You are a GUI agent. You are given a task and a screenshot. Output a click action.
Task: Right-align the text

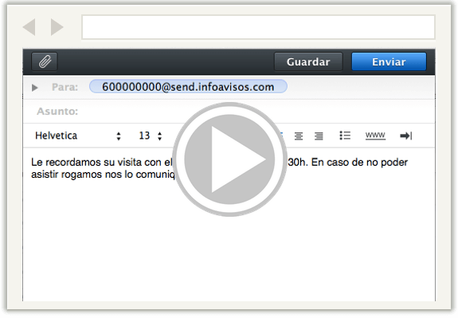coord(319,136)
